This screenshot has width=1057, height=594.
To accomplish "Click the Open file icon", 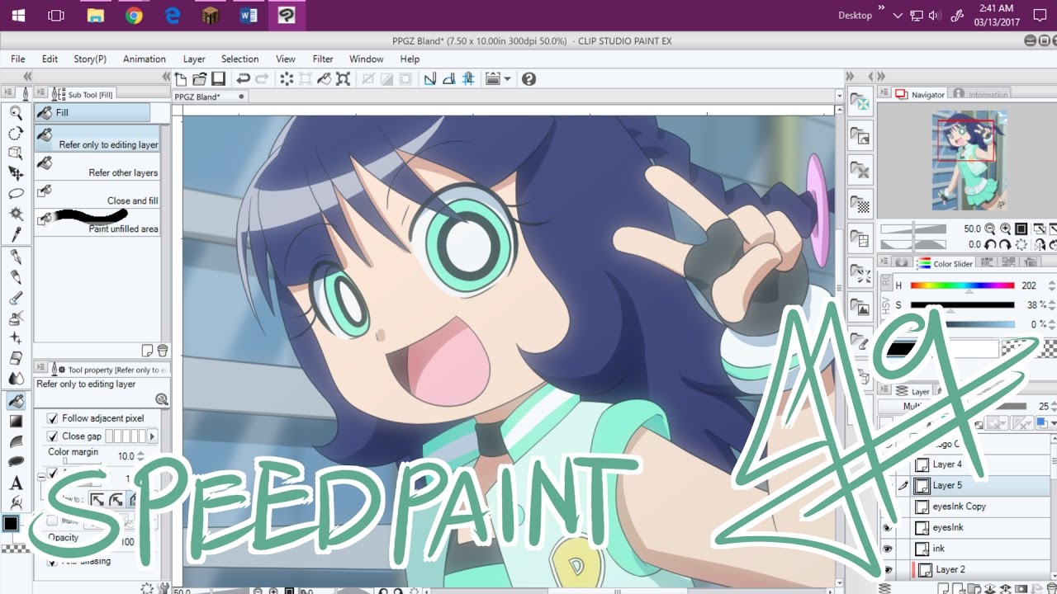I will point(200,79).
